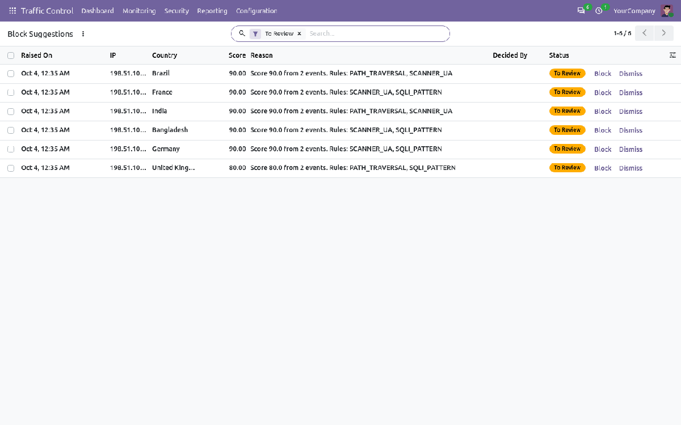
Task: Toggle the select-all header checkbox
Action: [11, 56]
